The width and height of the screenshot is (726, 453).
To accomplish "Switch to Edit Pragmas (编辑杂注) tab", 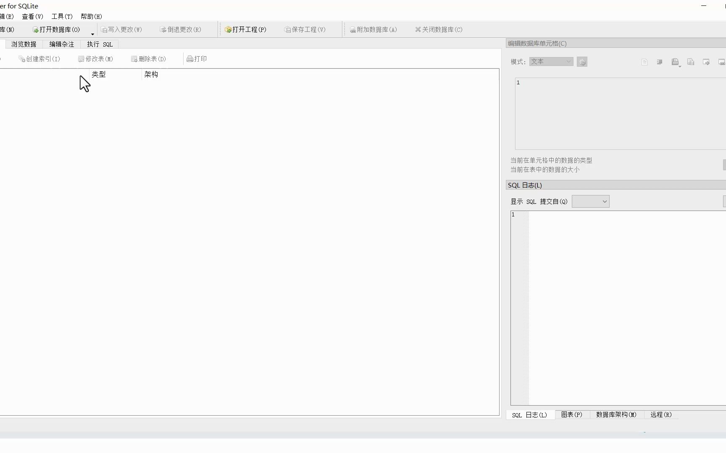I will click(x=61, y=44).
